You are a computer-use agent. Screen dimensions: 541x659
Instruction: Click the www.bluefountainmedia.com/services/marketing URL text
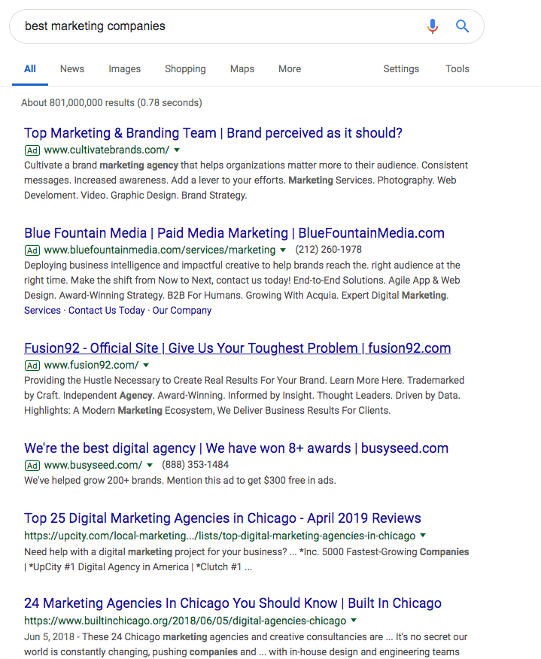point(160,250)
